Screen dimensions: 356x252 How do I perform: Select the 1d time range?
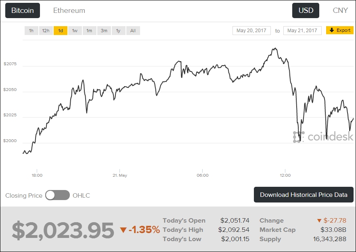pyautogui.click(x=61, y=31)
